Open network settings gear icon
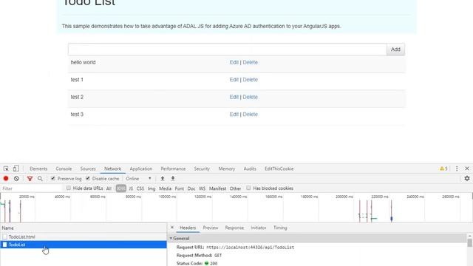The width and height of the screenshot is (473, 266). [467, 179]
